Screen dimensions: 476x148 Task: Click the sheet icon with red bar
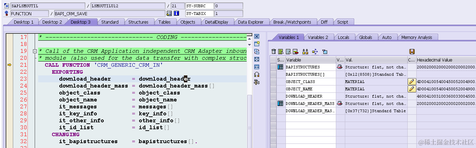pyautogui.click(x=295, y=52)
